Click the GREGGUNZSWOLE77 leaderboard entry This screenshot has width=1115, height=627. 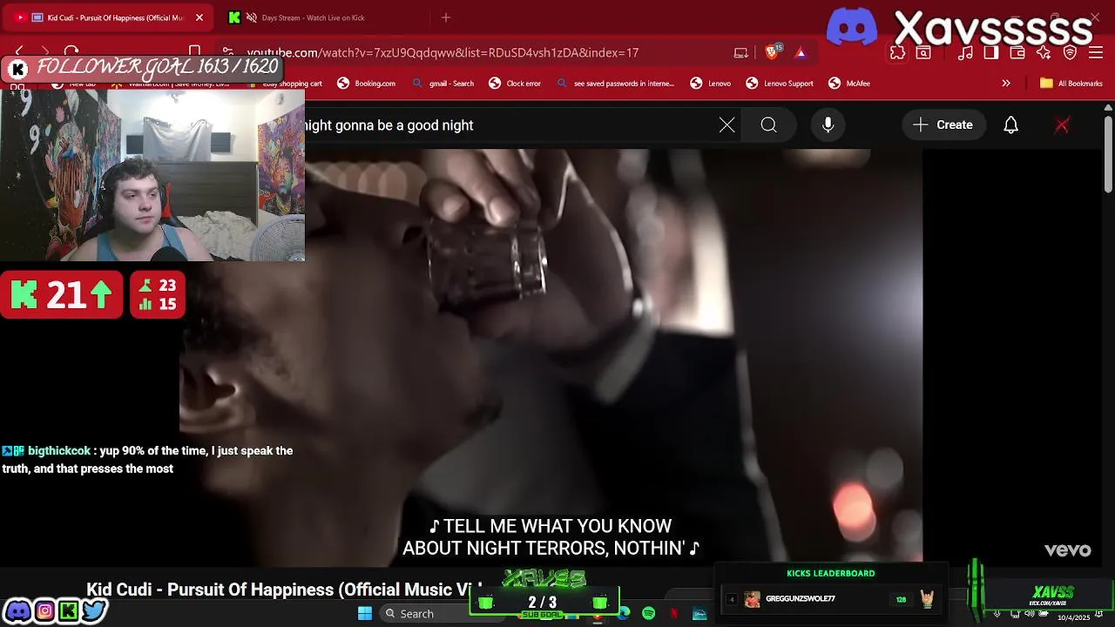pos(830,599)
